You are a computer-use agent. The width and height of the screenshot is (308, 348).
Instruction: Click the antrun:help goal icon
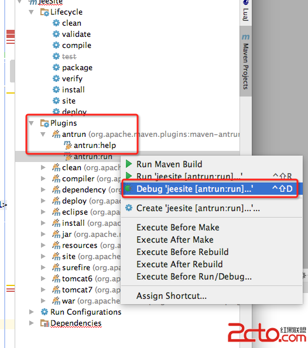(x=68, y=145)
